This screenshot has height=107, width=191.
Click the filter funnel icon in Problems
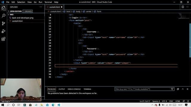pos(172,89)
